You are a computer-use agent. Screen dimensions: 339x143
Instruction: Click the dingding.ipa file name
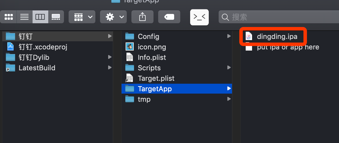277,37
